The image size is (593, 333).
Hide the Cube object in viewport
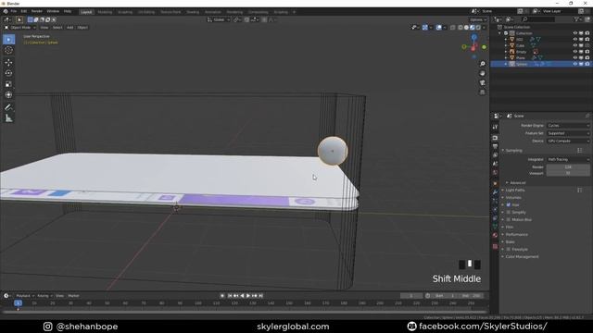(575, 45)
